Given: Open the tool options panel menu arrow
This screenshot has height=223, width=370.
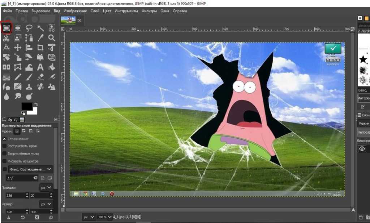Looking at the screenshot, I should (56, 120).
